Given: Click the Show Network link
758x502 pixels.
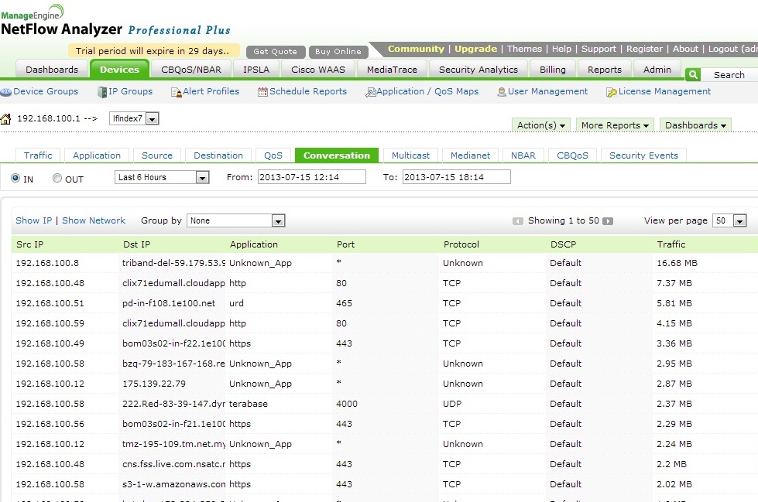Looking at the screenshot, I should (93, 220).
